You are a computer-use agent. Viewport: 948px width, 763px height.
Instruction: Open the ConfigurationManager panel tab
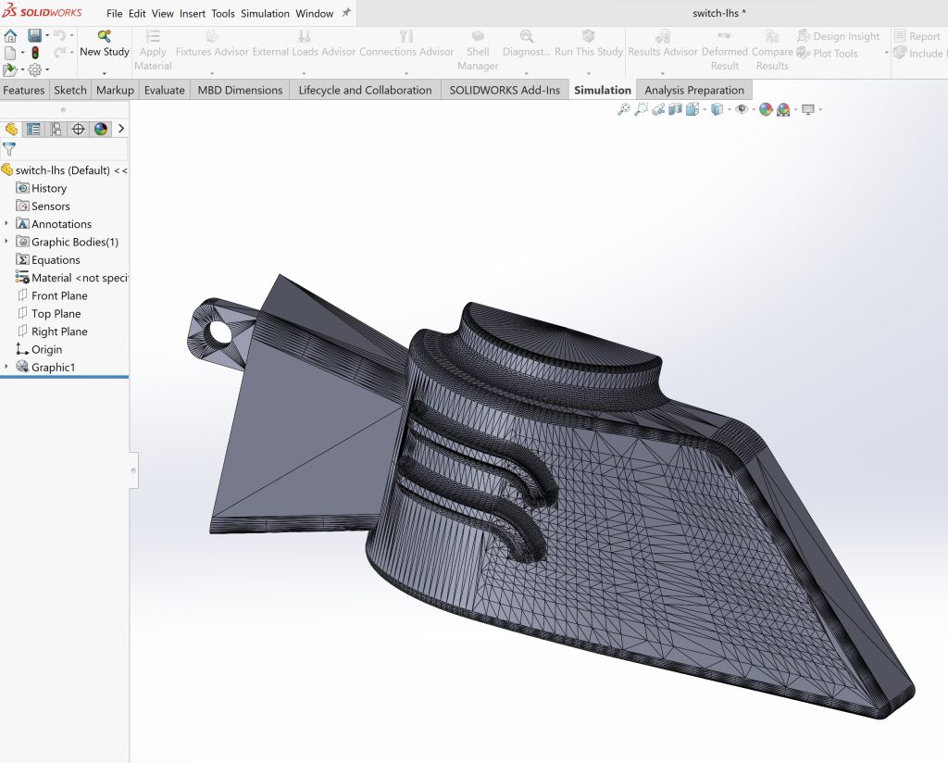pos(56,129)
